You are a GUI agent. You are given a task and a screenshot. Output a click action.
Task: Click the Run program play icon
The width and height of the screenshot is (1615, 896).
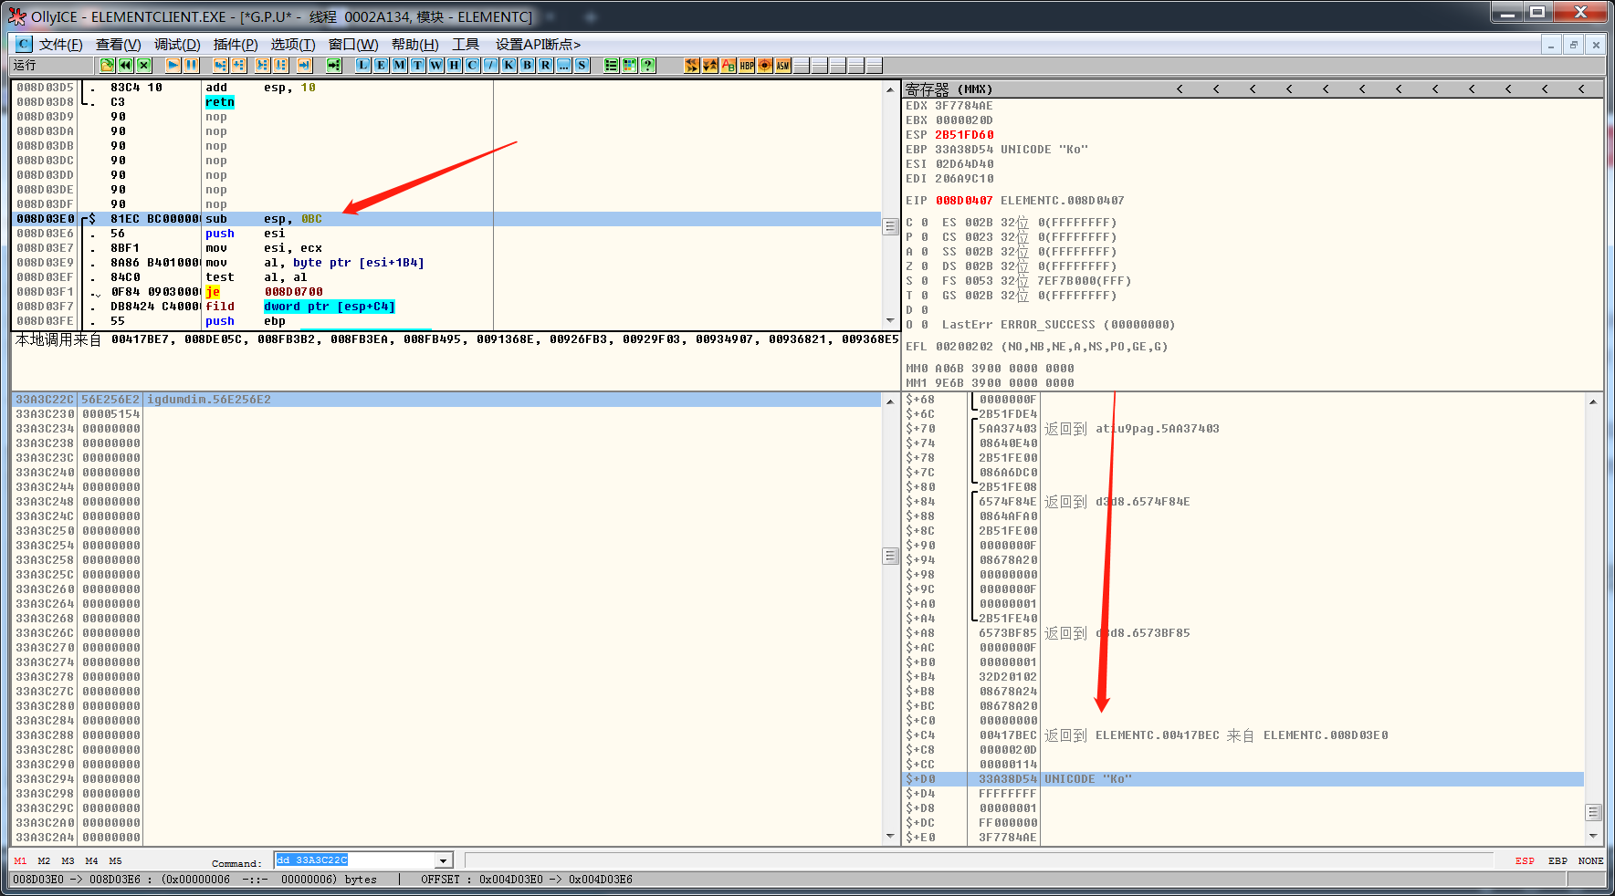tap(173, 65)
